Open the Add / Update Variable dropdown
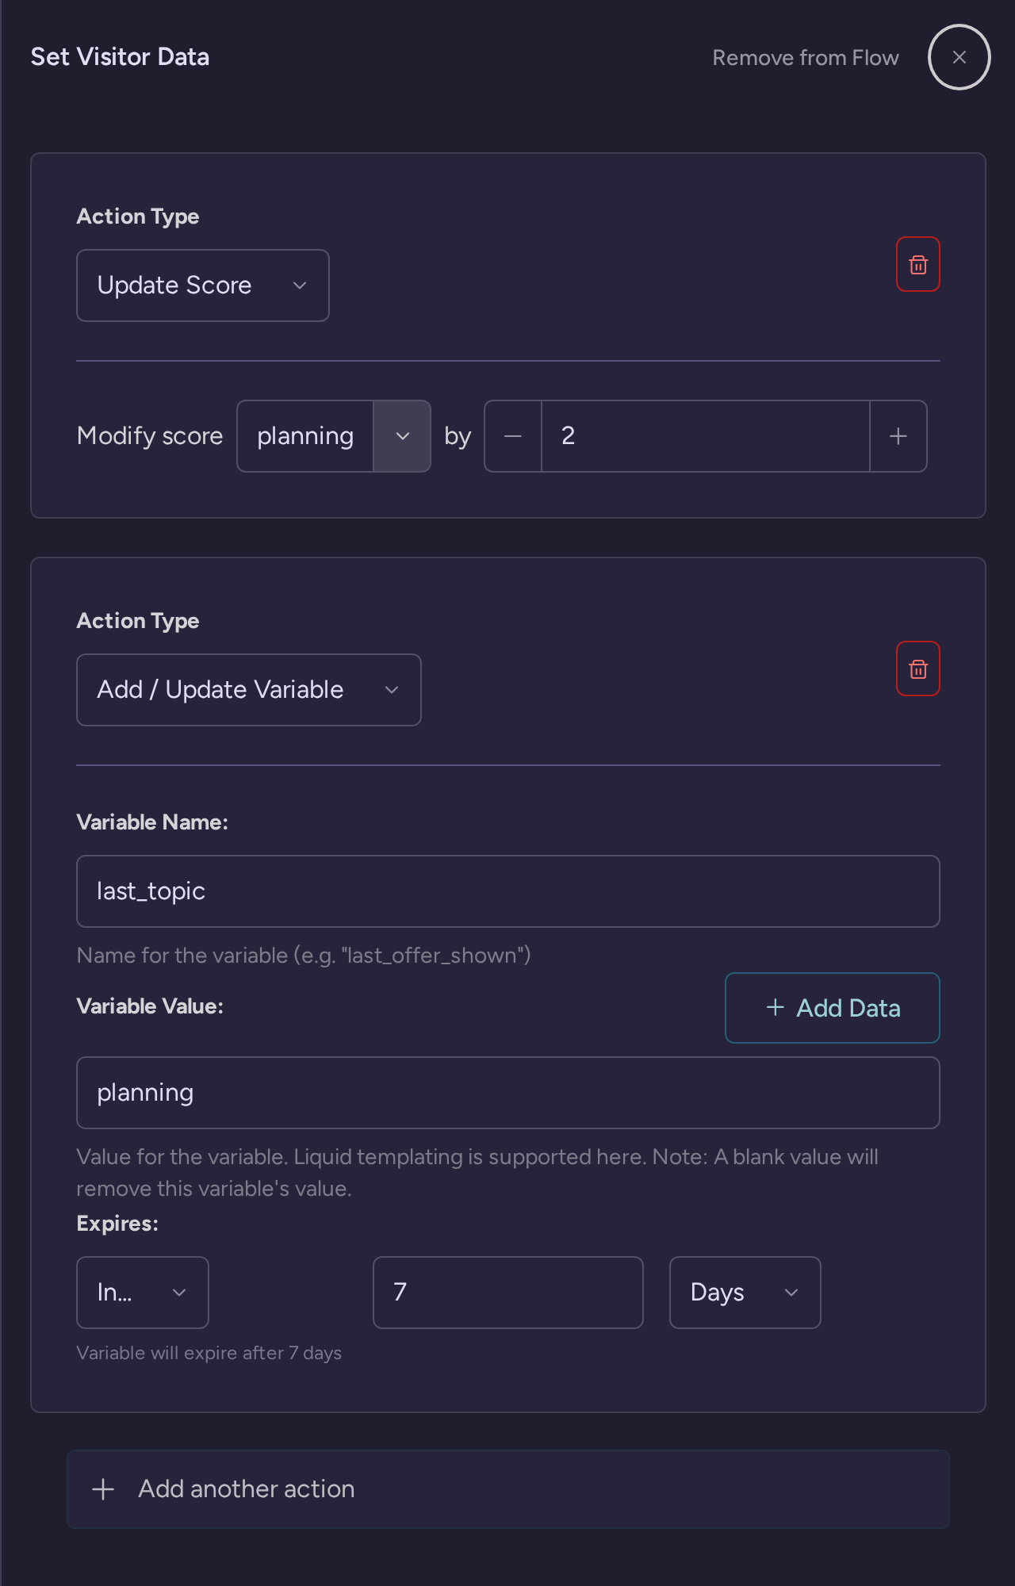Viewport: 1015px width, 1586px height. coord(249,690)
